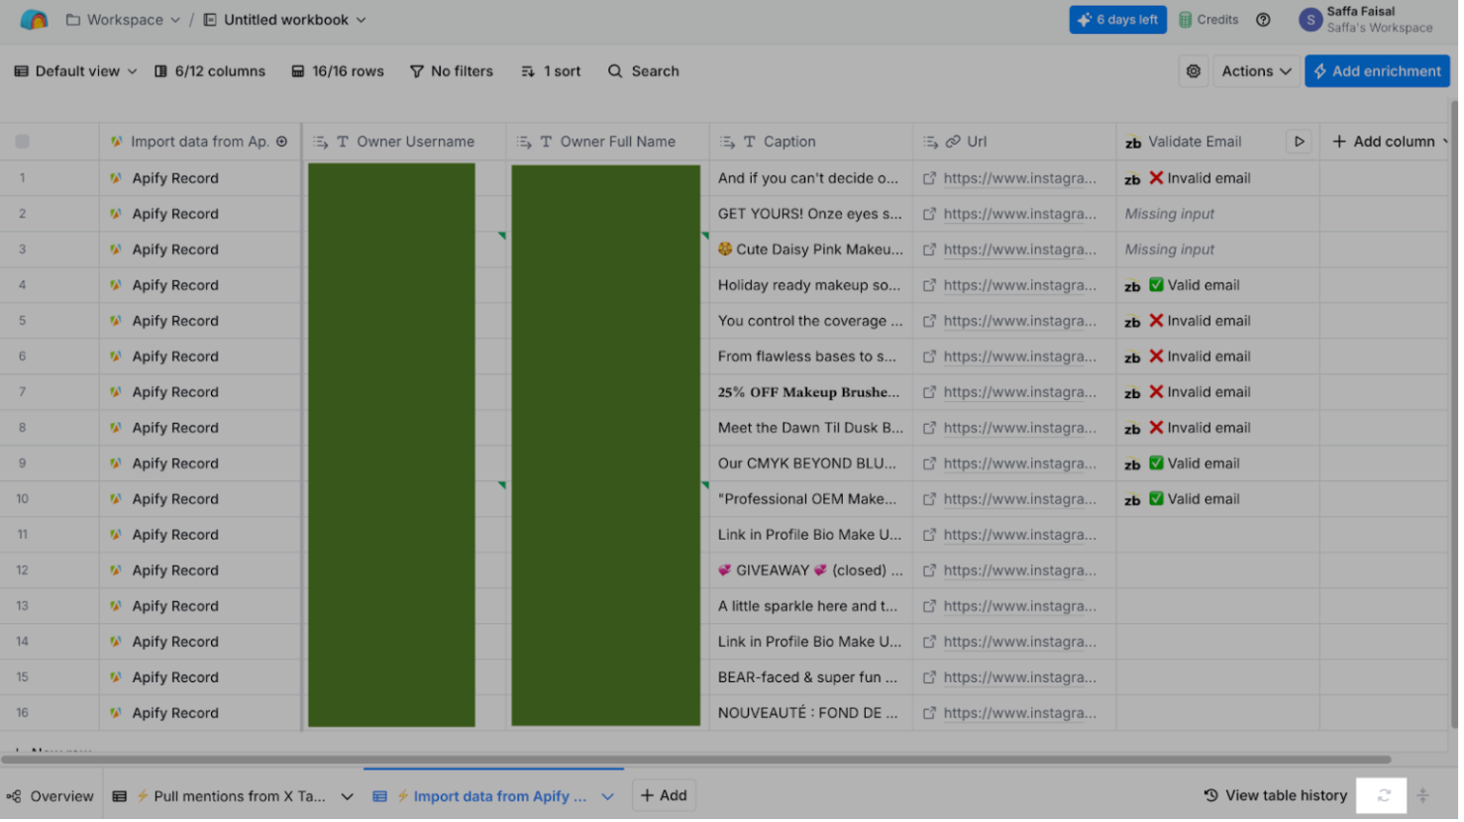Click the horizontal scrollbar below the table

click(698, 763)
